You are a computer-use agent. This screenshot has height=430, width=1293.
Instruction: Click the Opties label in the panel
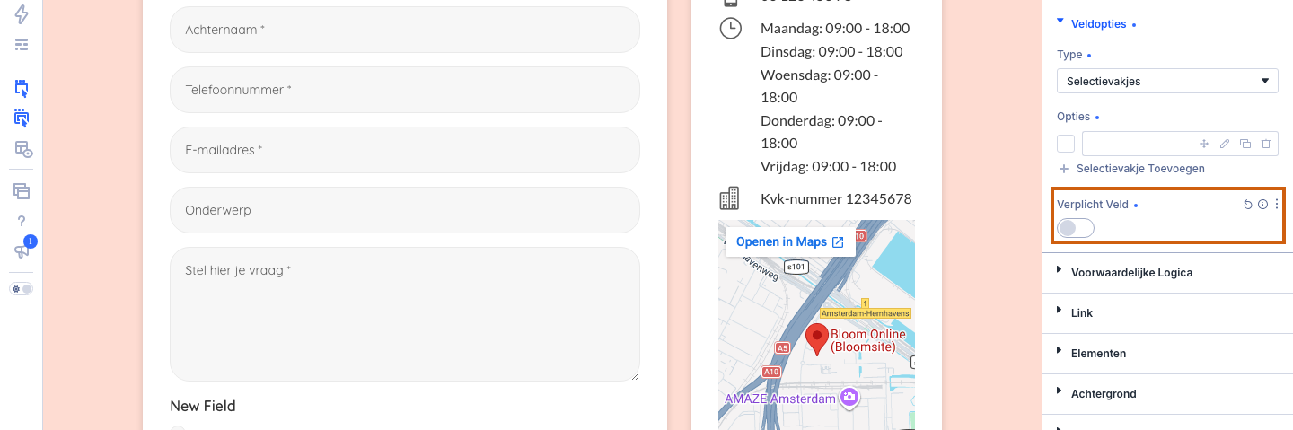click(1073, 117)
